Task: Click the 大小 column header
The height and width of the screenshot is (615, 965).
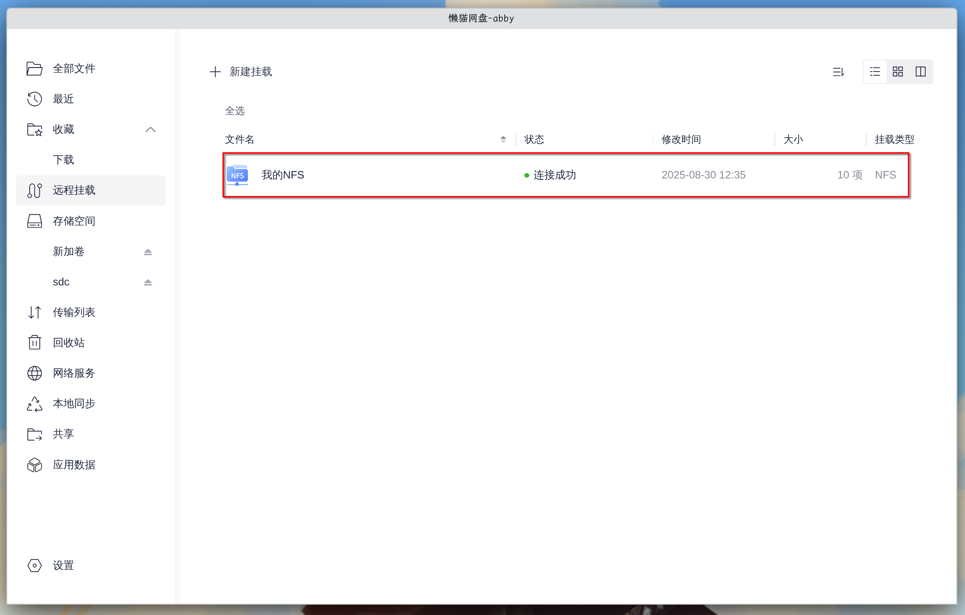Action: 793,140
